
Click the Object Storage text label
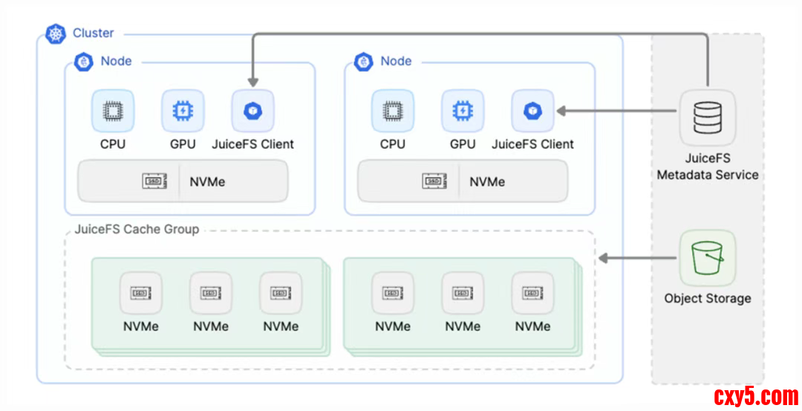[708, 299]
